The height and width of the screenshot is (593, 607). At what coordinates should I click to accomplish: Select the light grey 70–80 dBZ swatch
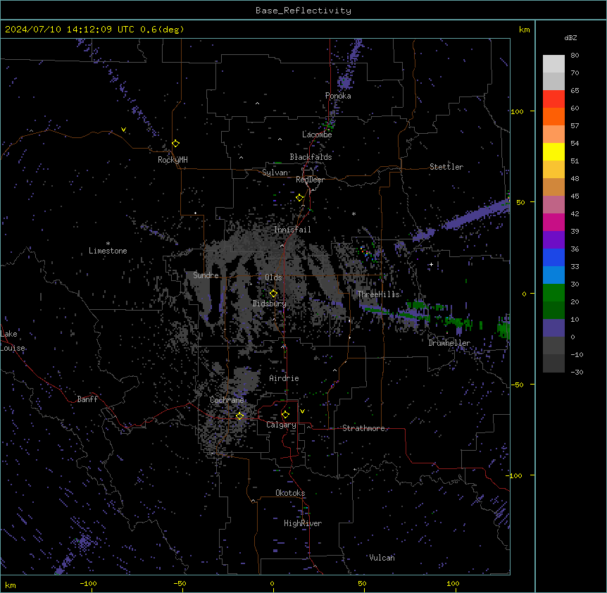[x=553, y=64]
